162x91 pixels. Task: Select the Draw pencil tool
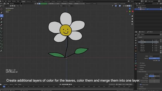2,13
